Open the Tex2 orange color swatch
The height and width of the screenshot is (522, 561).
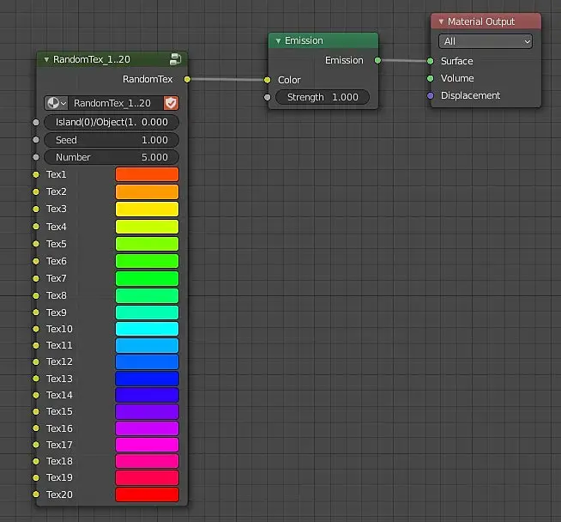click(147, 191)
